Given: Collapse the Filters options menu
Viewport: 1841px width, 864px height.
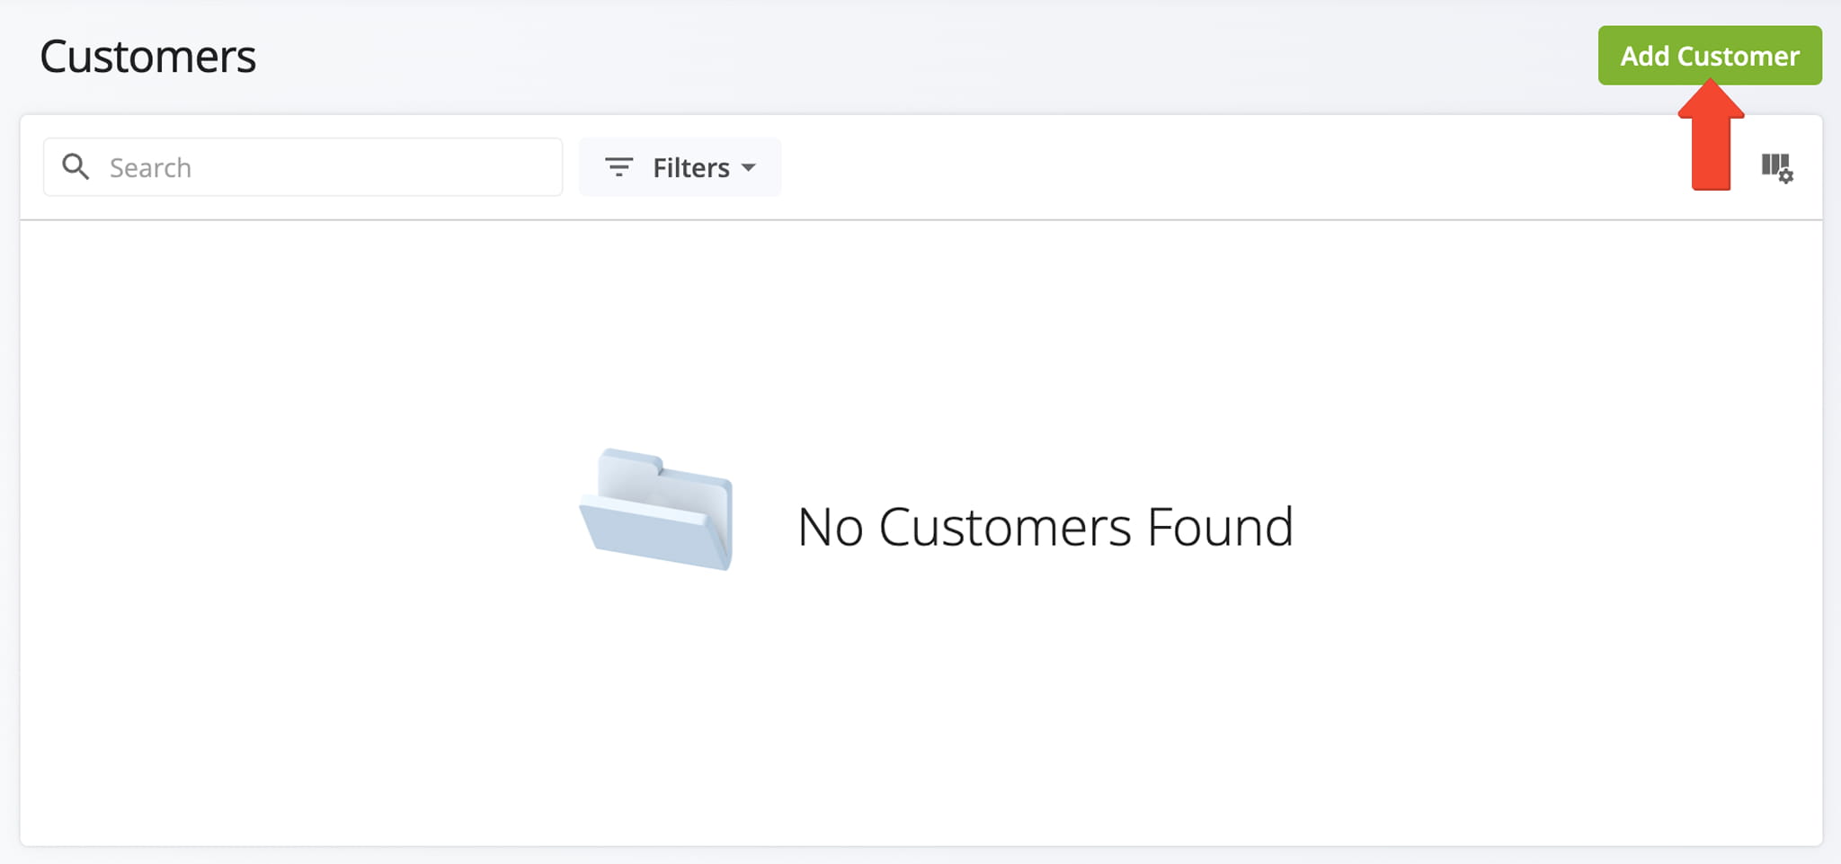Looking at the screenshot, I should [x=680, y=166].
